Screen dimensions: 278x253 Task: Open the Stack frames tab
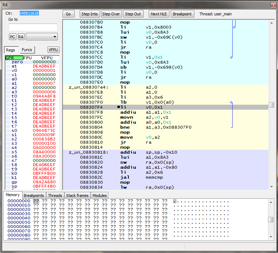(77, 195)
